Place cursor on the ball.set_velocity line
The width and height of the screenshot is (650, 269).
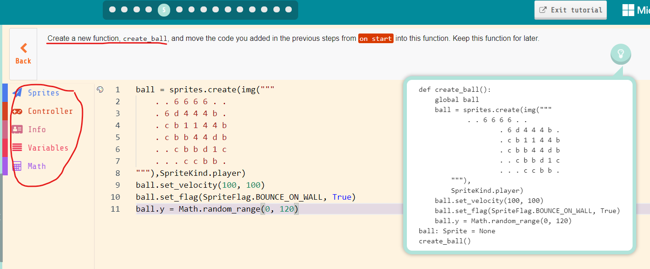[x=197, y=185]
